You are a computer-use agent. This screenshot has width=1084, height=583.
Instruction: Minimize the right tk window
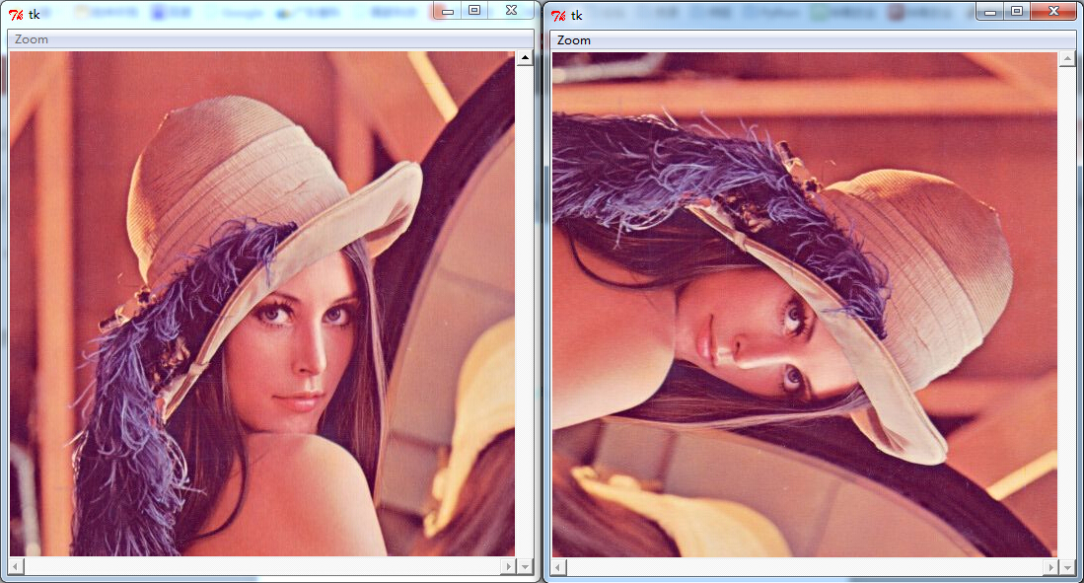point(990,11)
